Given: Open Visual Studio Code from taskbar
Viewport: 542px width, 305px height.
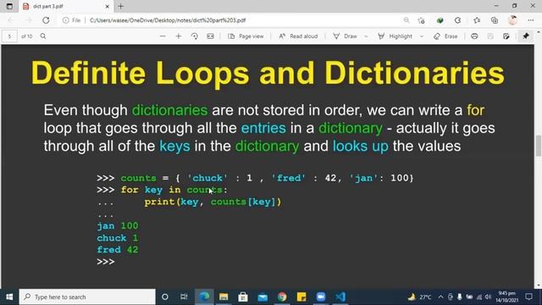Looking at the screenshot, I should click(340, 297).
